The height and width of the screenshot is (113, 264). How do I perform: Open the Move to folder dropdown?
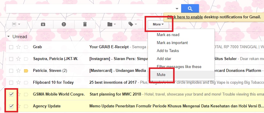pyautogui.click(x=111, y=24)
